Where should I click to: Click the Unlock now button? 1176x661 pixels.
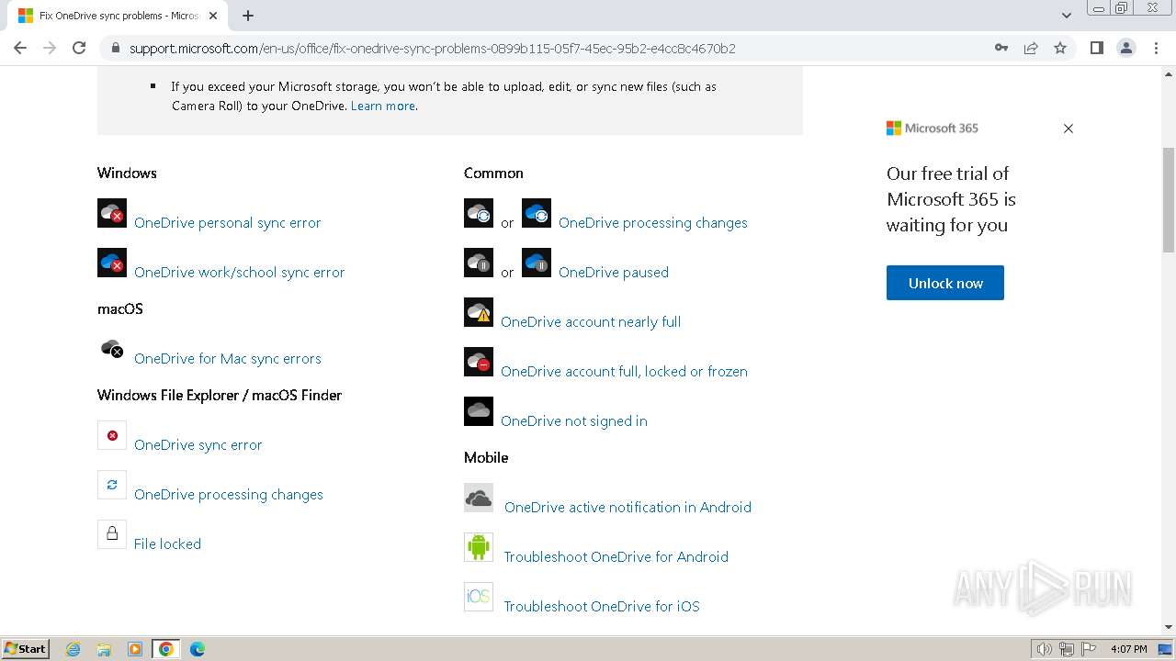tap(944, 283)
